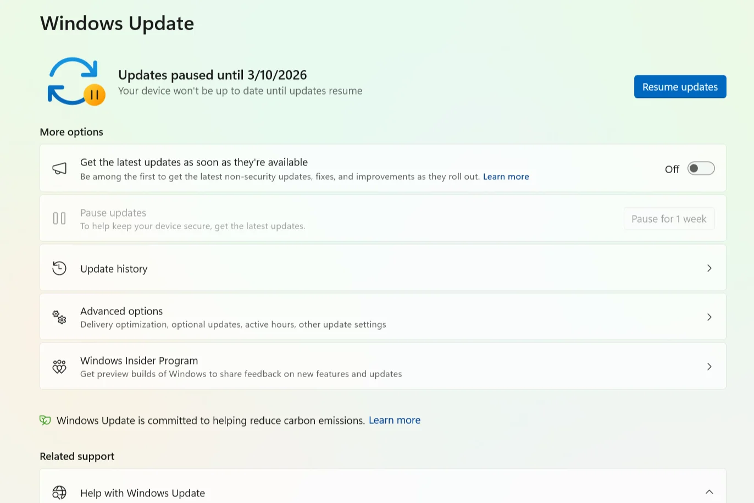
Task: Click the Pause for 1 week button
Action: 669,219
